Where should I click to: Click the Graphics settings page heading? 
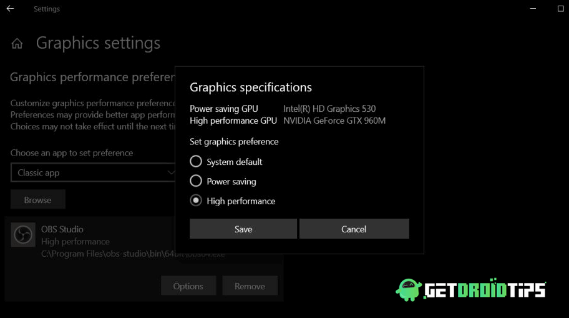coord(98,43)
